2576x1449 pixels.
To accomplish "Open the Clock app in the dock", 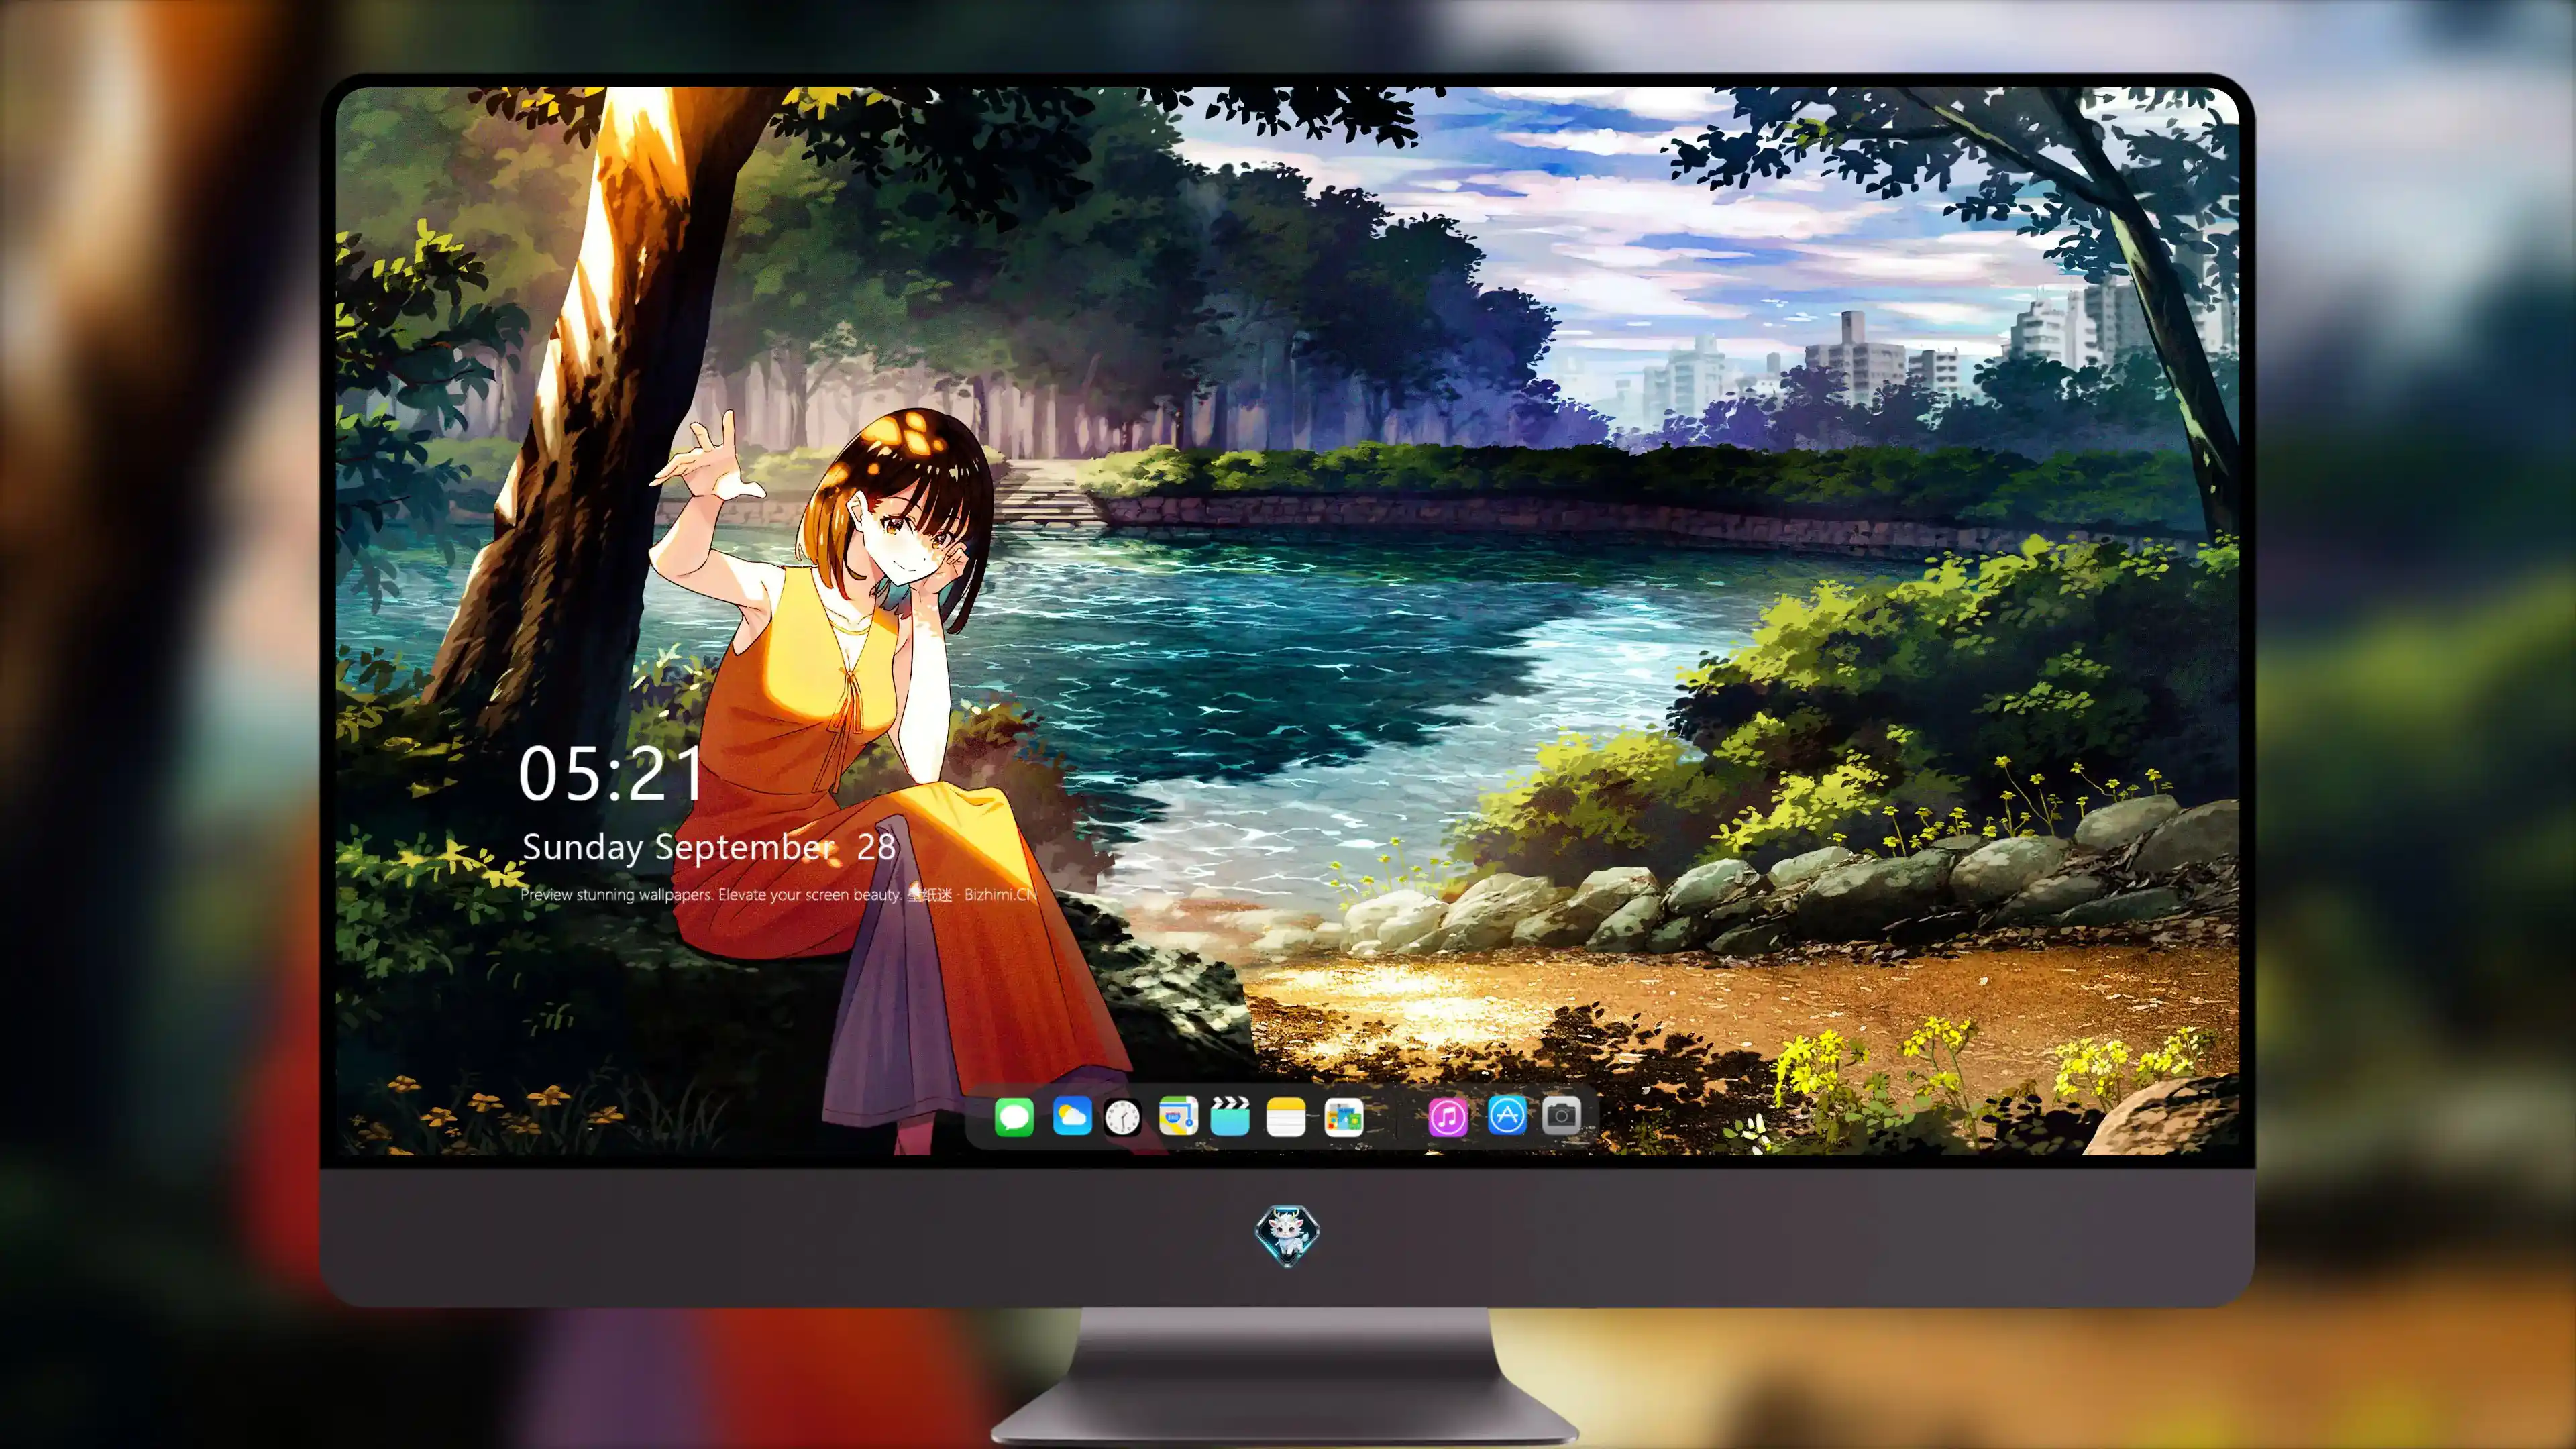I will 1122,1117.
